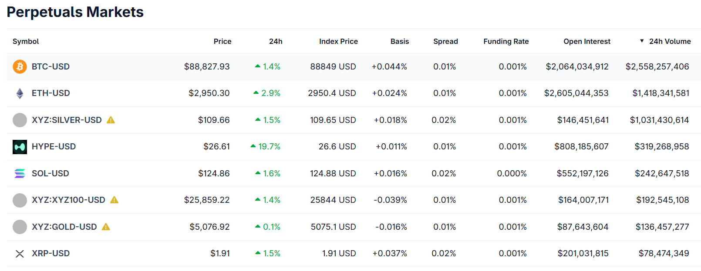The height and width of the screenshot is (271, 701).
Task: Sort by the Price column header
Action: (x=222, y=41)
